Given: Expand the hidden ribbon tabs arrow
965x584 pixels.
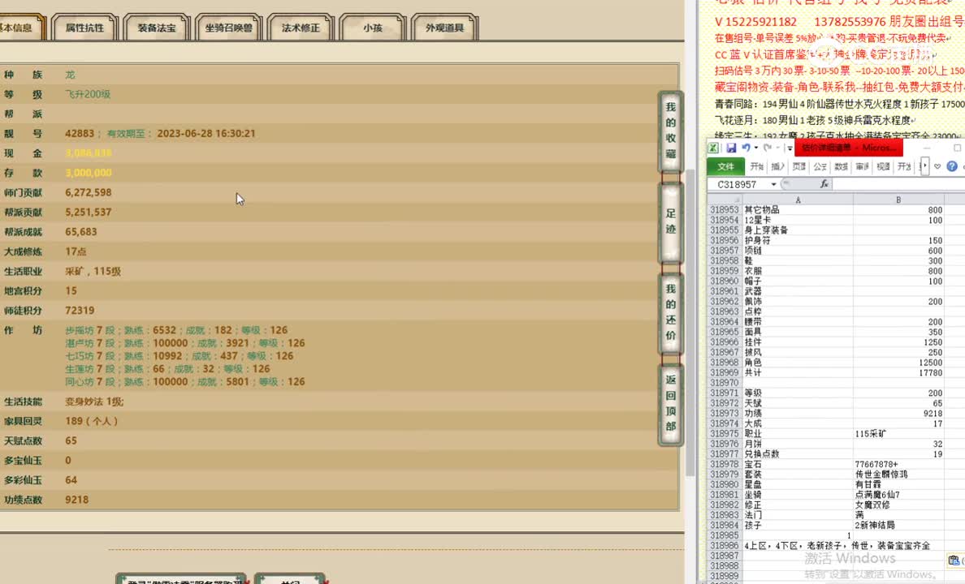Looking at the screenshot, I should pos(924,166).
